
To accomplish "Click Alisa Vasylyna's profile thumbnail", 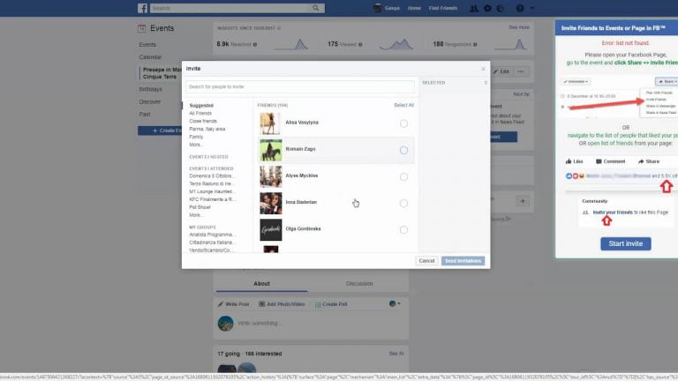I will click(271, 123).
